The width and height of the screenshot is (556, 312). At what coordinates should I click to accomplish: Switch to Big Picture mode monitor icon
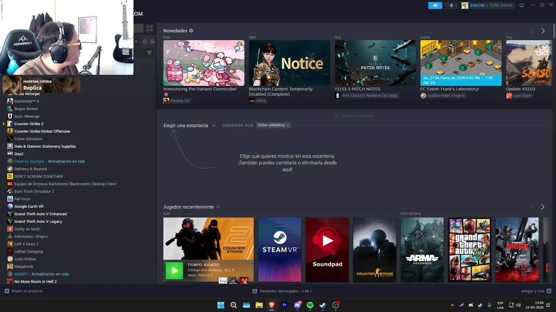522,5
